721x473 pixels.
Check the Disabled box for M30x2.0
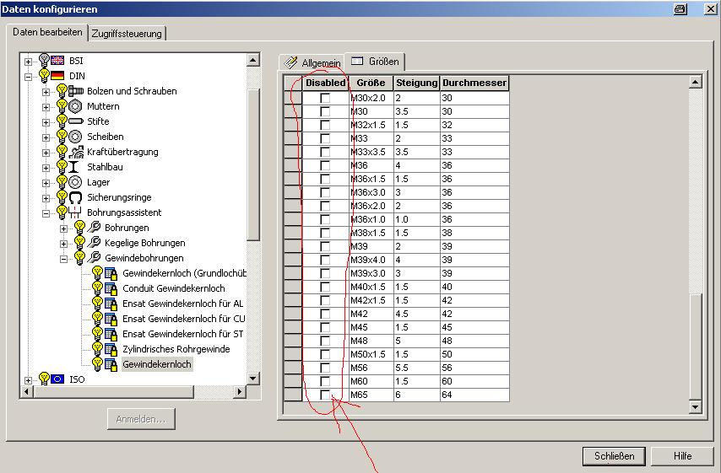click(325, 99)
